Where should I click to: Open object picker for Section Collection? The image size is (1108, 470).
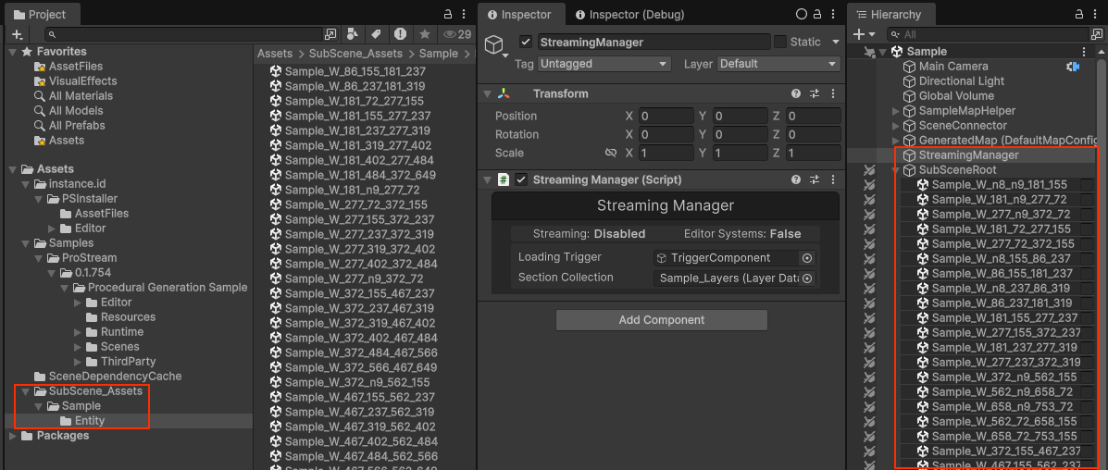click(x=807, y=278)
